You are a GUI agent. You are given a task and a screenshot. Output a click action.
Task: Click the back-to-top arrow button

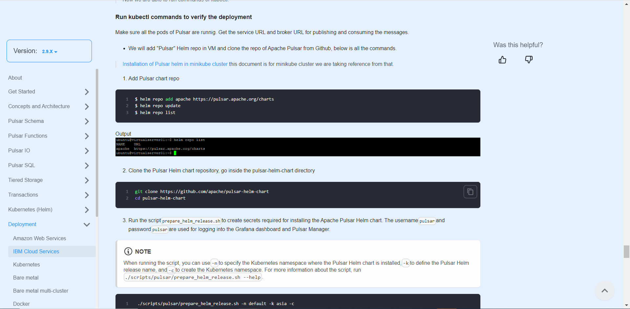click(x=605, y=291)
